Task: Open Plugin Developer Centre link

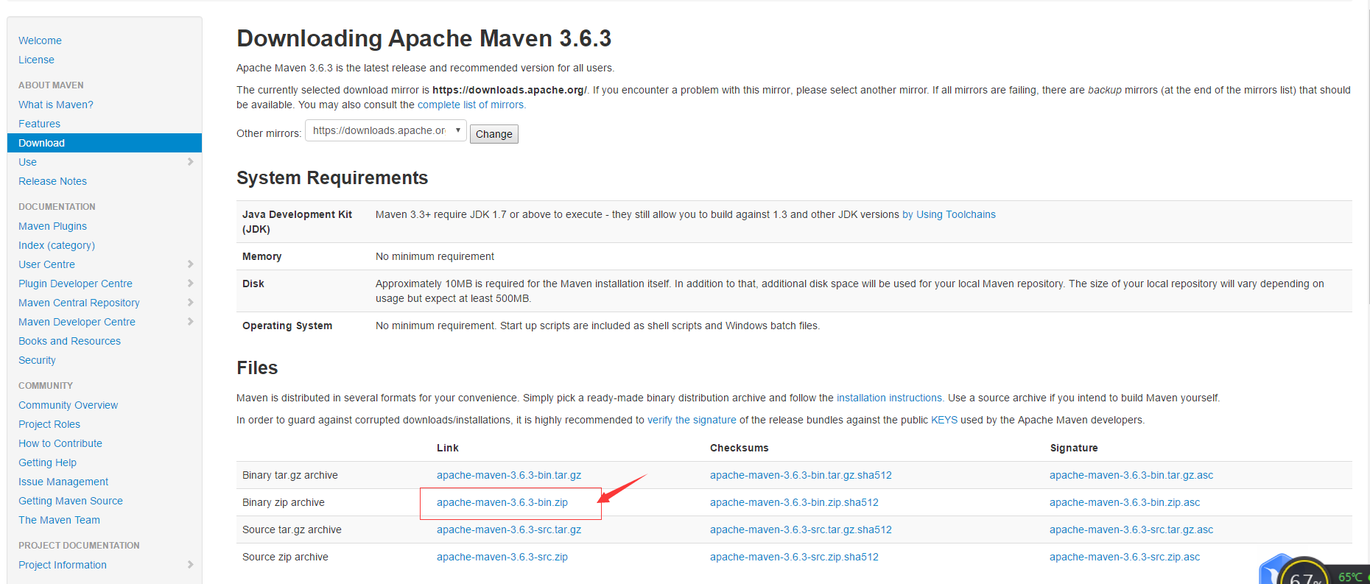Action: [75, 284]
